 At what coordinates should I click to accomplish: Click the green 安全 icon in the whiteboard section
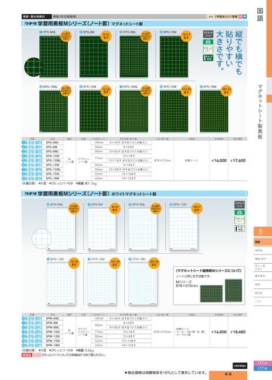(x=240, y=212)
